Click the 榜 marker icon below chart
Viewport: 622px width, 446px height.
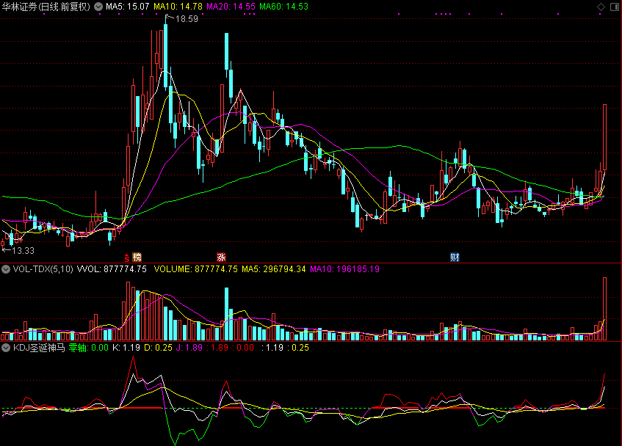[137, 257]
